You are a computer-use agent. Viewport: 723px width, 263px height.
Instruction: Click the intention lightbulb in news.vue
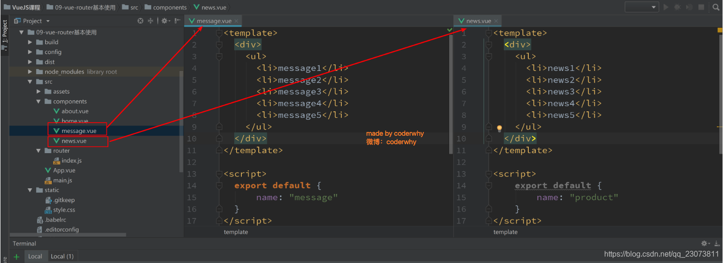[499, 128]
